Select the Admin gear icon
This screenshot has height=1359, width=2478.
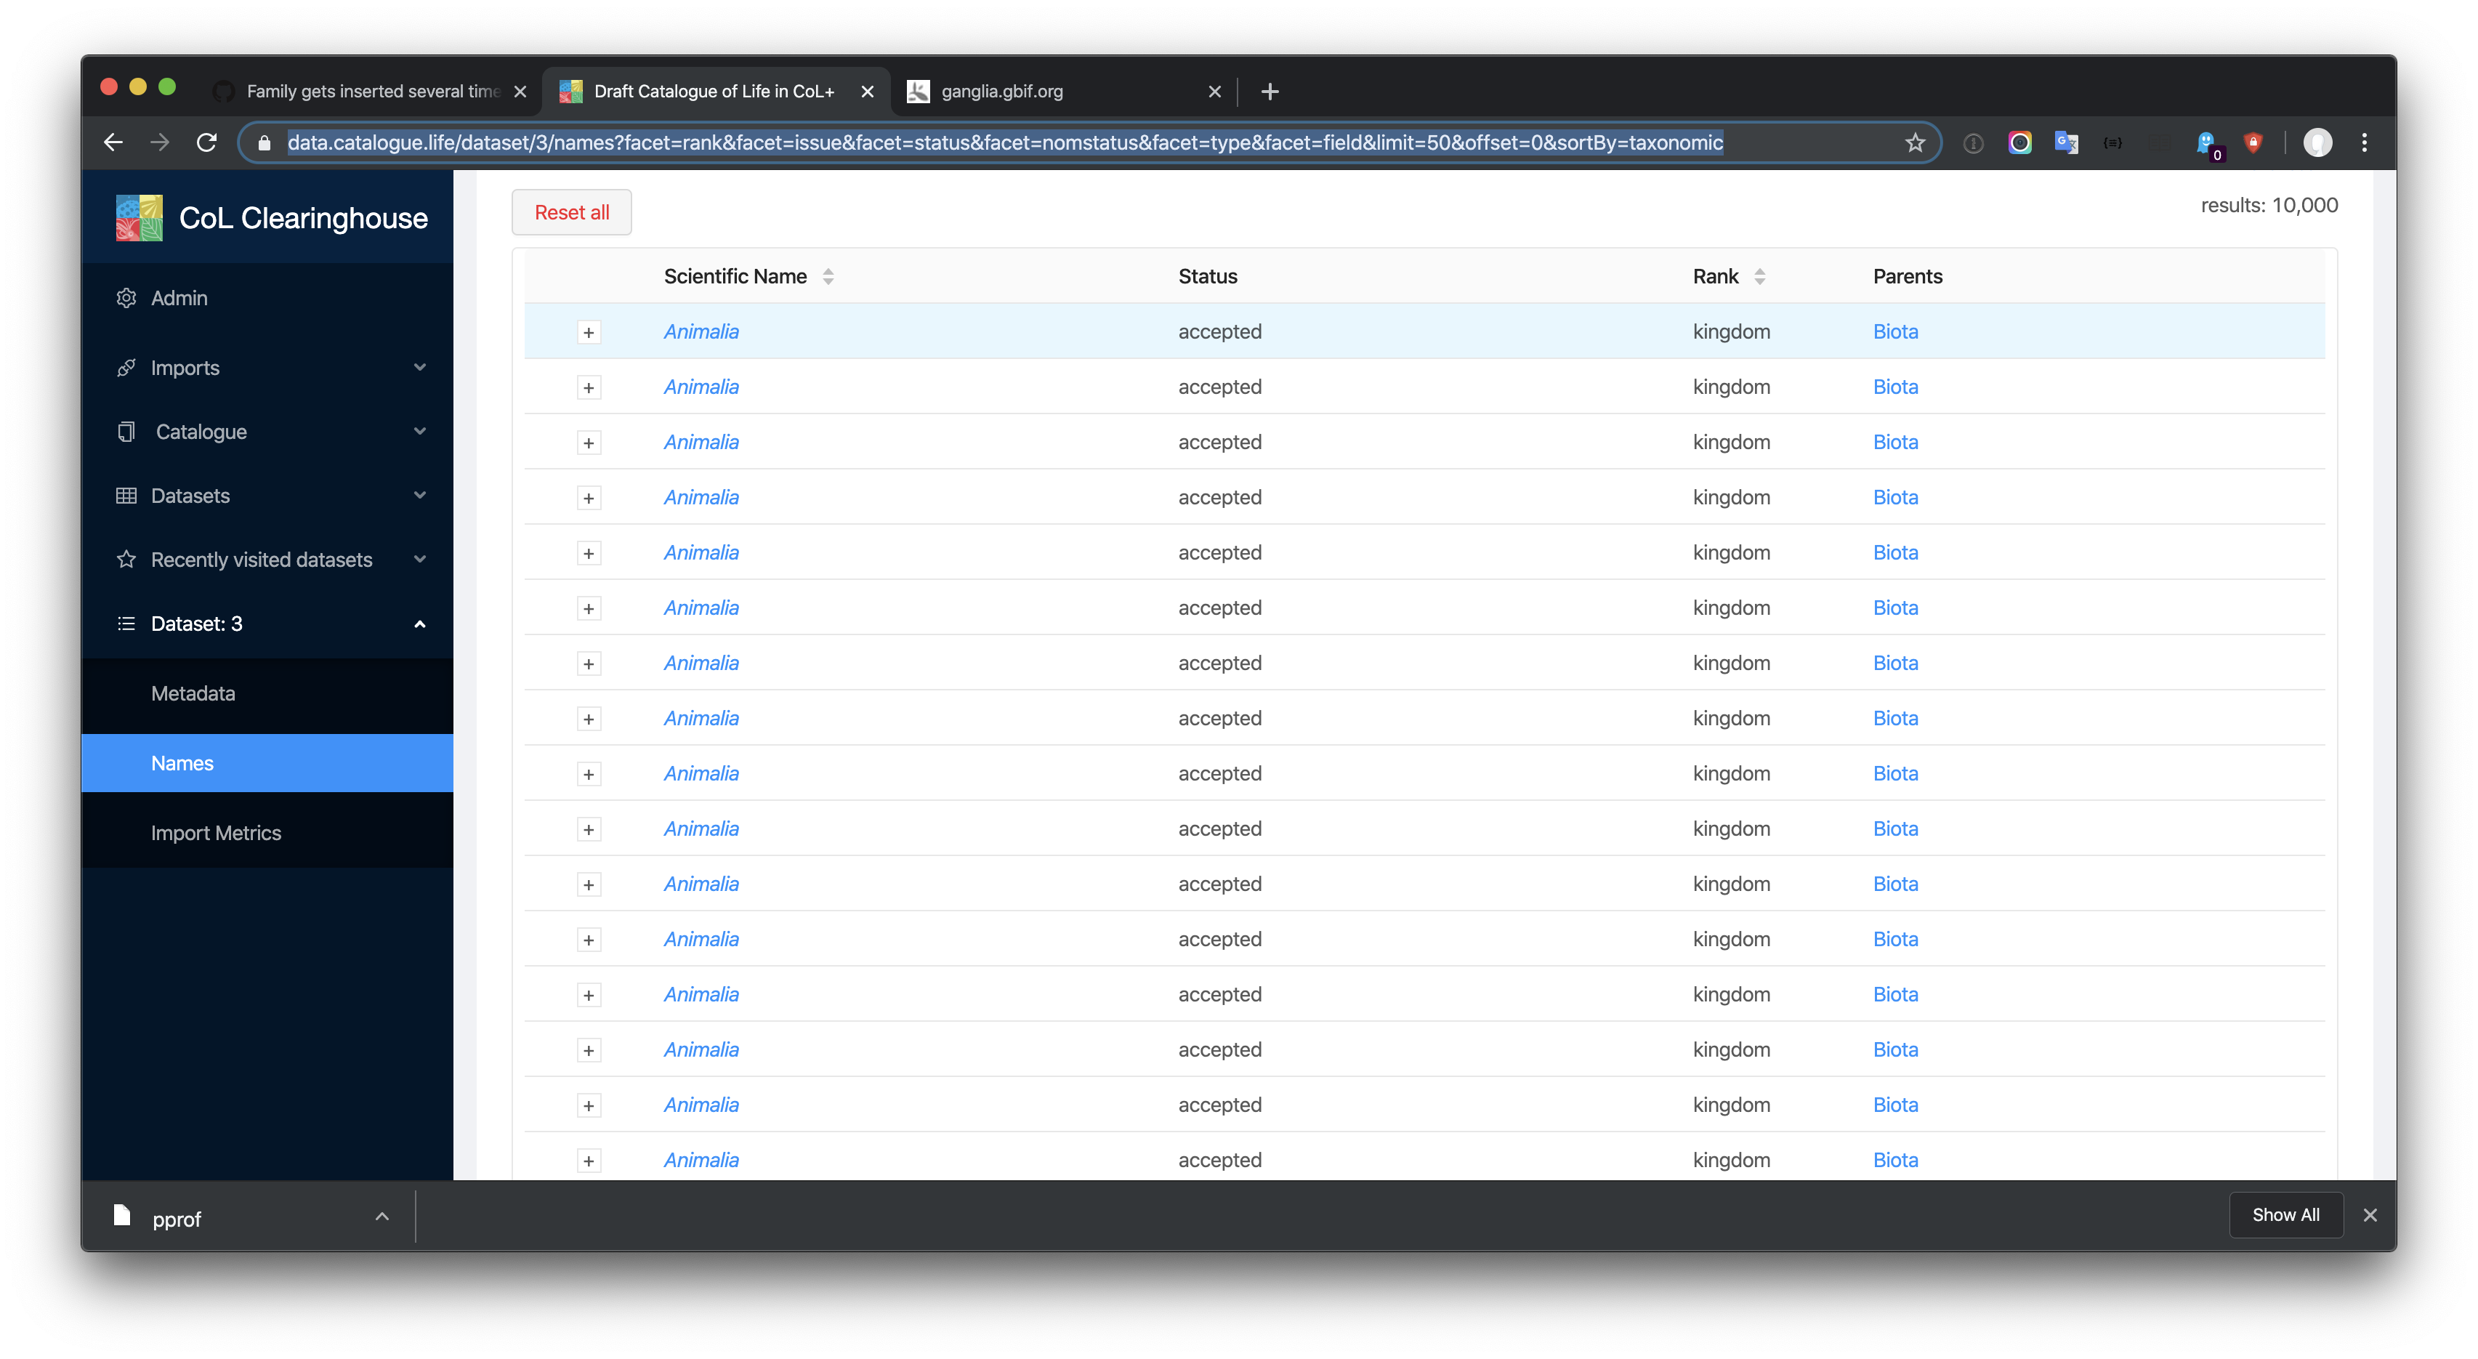click(x=126, y=298)
